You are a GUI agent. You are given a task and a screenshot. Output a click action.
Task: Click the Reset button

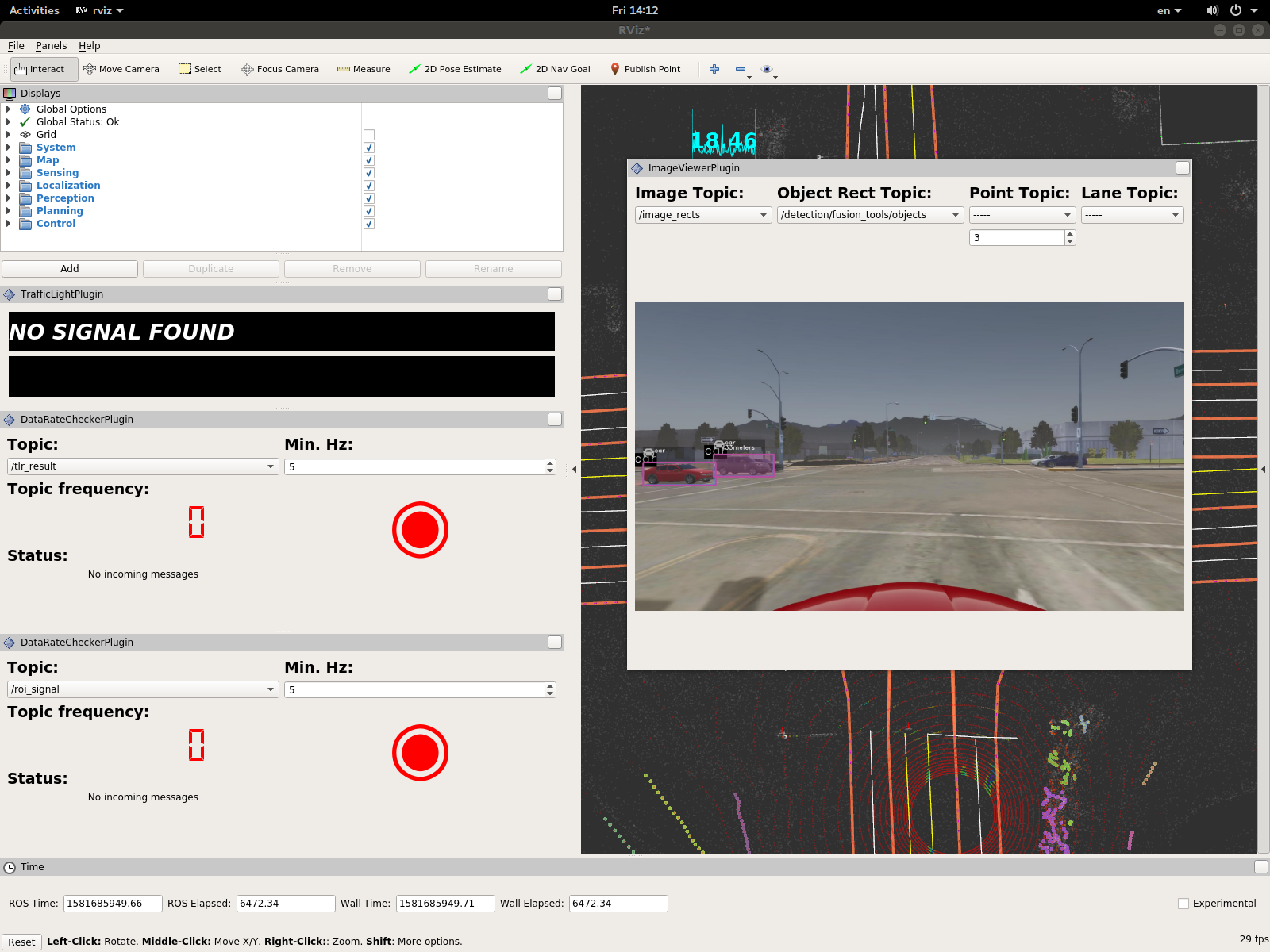tap(21, 942)
